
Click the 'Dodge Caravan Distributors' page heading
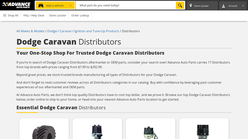tap(69, 42)
